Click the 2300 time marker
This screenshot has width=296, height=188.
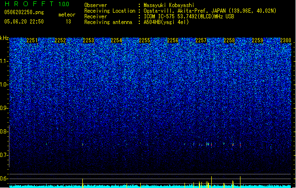[286, 40]
